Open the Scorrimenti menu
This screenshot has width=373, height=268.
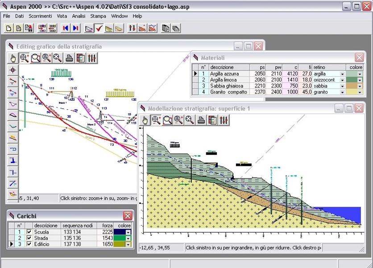[40, 16]
